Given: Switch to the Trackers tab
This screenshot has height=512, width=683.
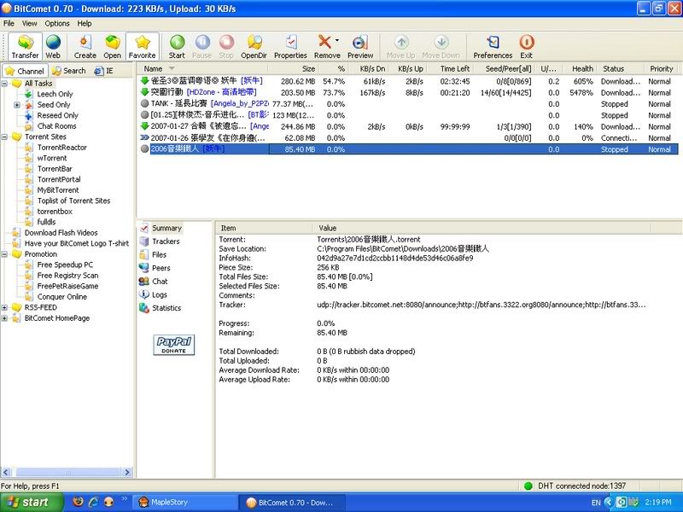Looking at the screenshot, I should tap(165, 241).
